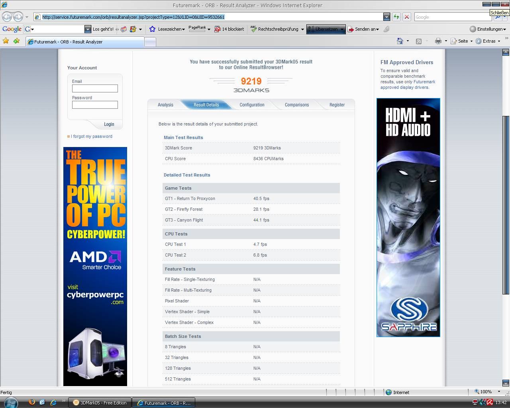This screenshot has height=408, width=510.
Task: Click the Password input field
Action: click(x=95, y=105)
